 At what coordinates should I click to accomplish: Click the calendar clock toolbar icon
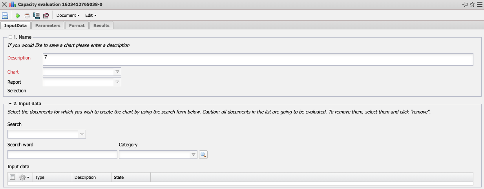46,16
